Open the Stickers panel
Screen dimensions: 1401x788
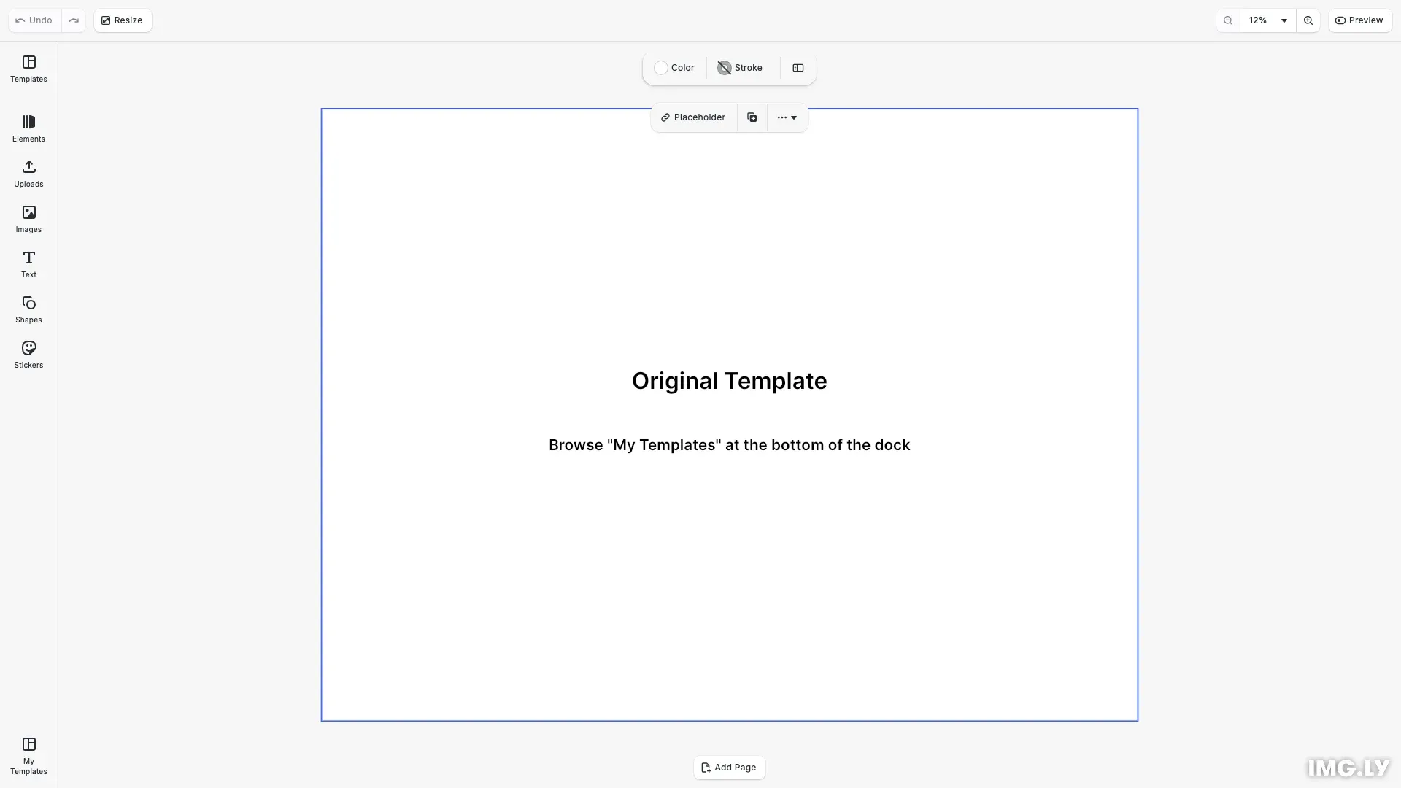click(x=28, y=355)
